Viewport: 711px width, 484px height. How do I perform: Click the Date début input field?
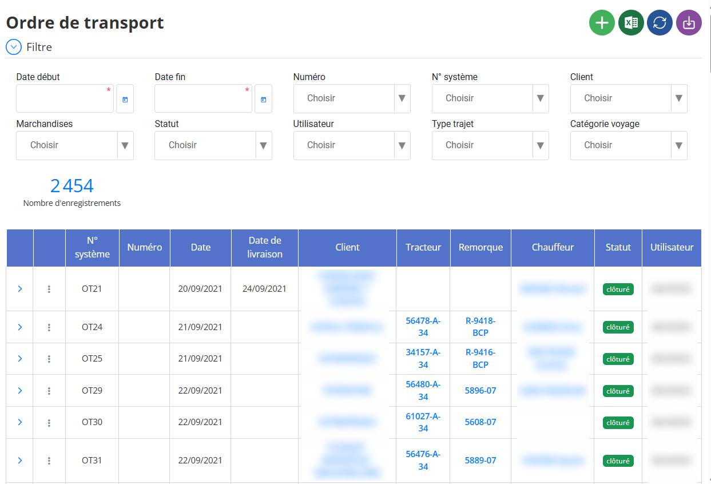65,98
